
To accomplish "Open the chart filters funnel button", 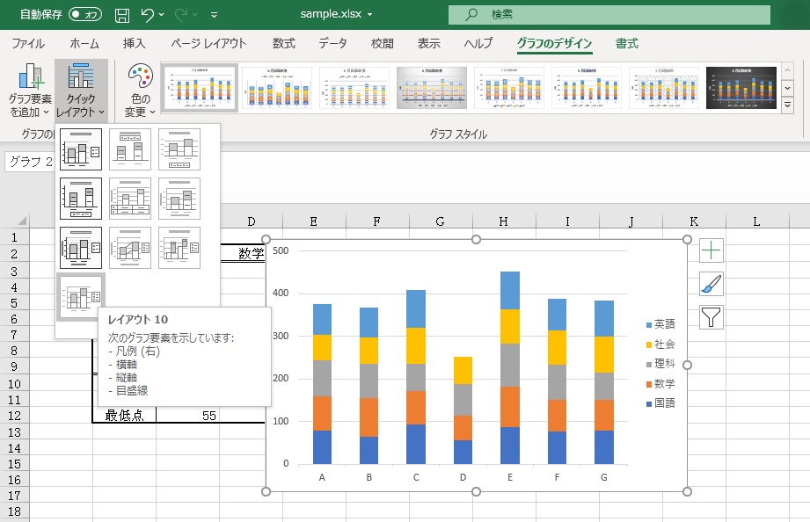I will coord(711,316).
